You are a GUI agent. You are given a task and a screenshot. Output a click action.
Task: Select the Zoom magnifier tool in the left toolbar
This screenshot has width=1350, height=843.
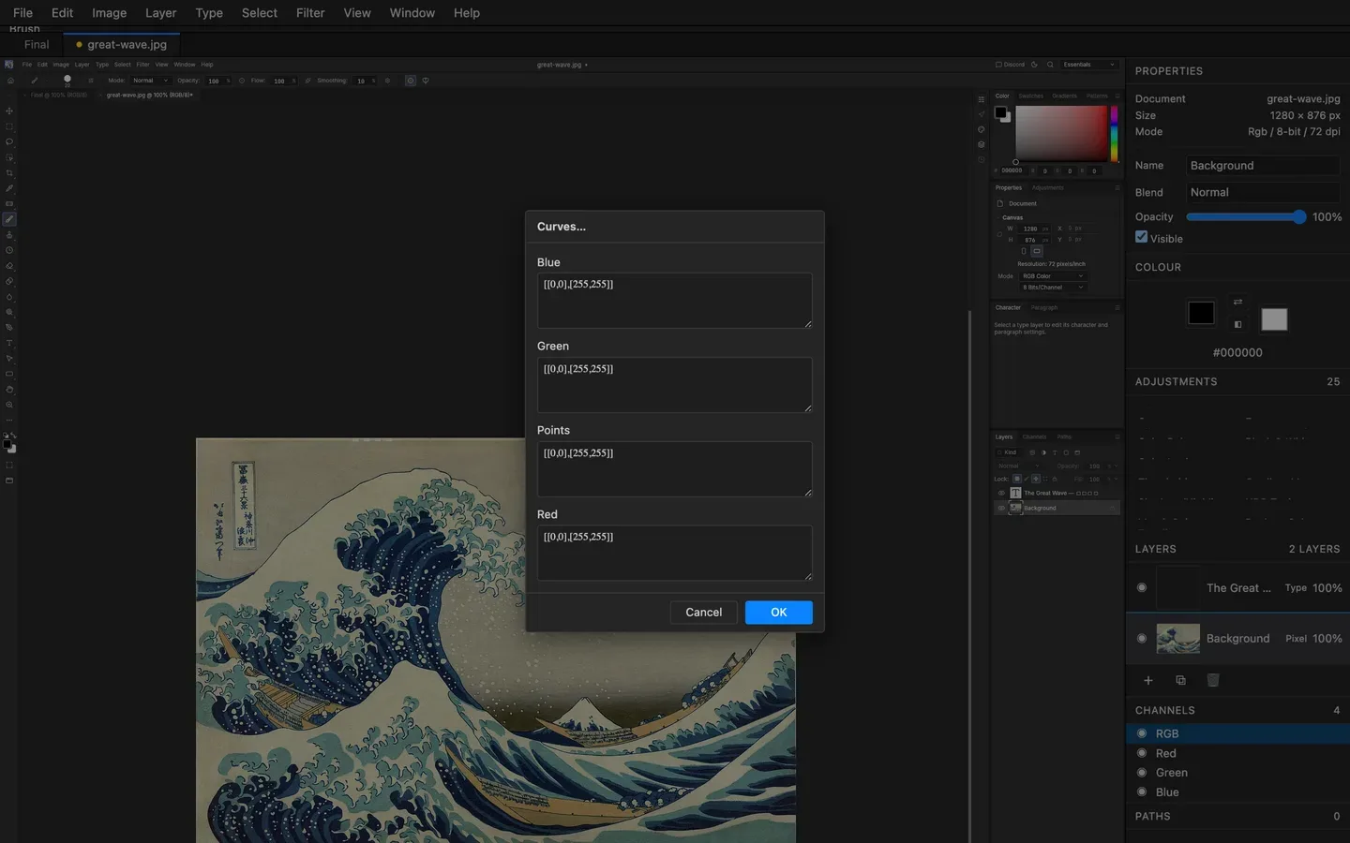tap(9, 405)
